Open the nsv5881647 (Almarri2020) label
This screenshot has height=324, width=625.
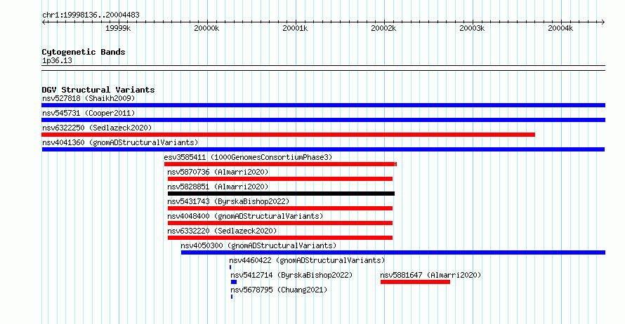(430, 275)
